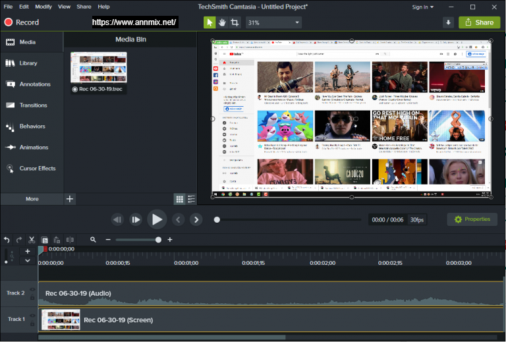Step to next frame
The width and height of the screenshot is (506, 342).
(136, 219)
